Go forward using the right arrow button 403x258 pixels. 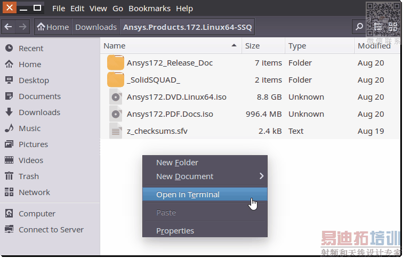click(22, 27)
